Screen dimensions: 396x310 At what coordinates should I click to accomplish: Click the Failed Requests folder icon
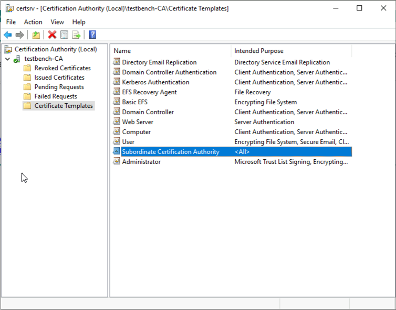click(27, 96)
